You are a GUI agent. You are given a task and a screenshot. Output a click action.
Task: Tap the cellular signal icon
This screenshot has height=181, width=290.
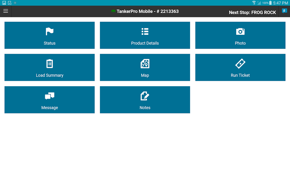(259, 3)
